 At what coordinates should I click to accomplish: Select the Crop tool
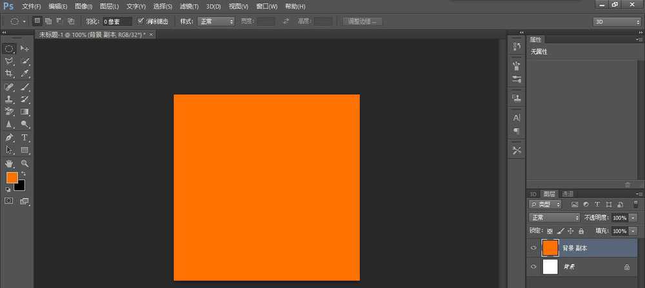pyautogui.click(x=10, y=74)
